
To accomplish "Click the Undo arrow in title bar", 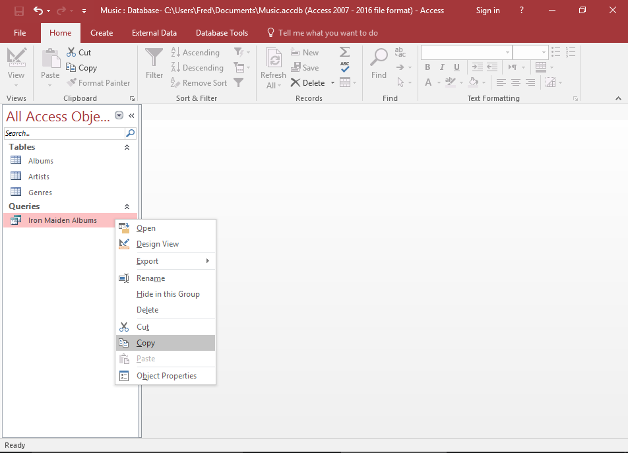I will (x=38, y=11).
